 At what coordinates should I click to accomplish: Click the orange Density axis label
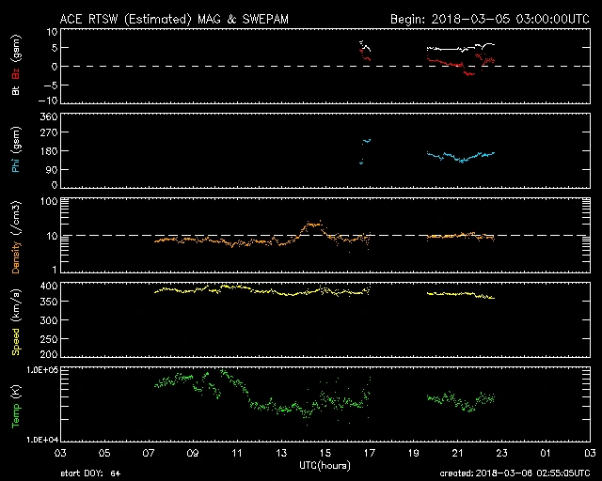pos(16,235)
